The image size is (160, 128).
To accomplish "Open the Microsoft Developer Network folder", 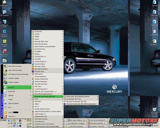I will [x=48, y=94].
